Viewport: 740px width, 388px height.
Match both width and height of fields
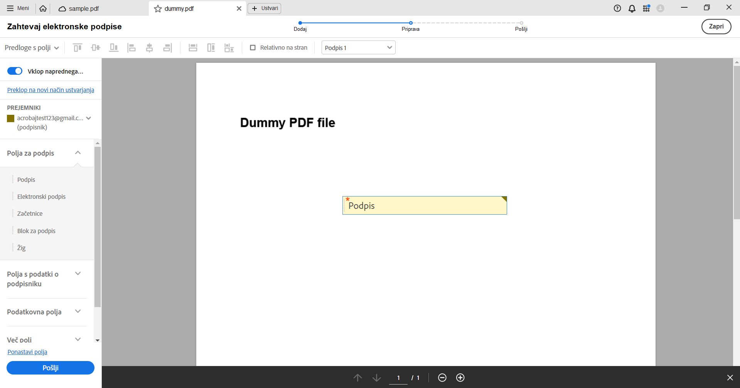229,48
